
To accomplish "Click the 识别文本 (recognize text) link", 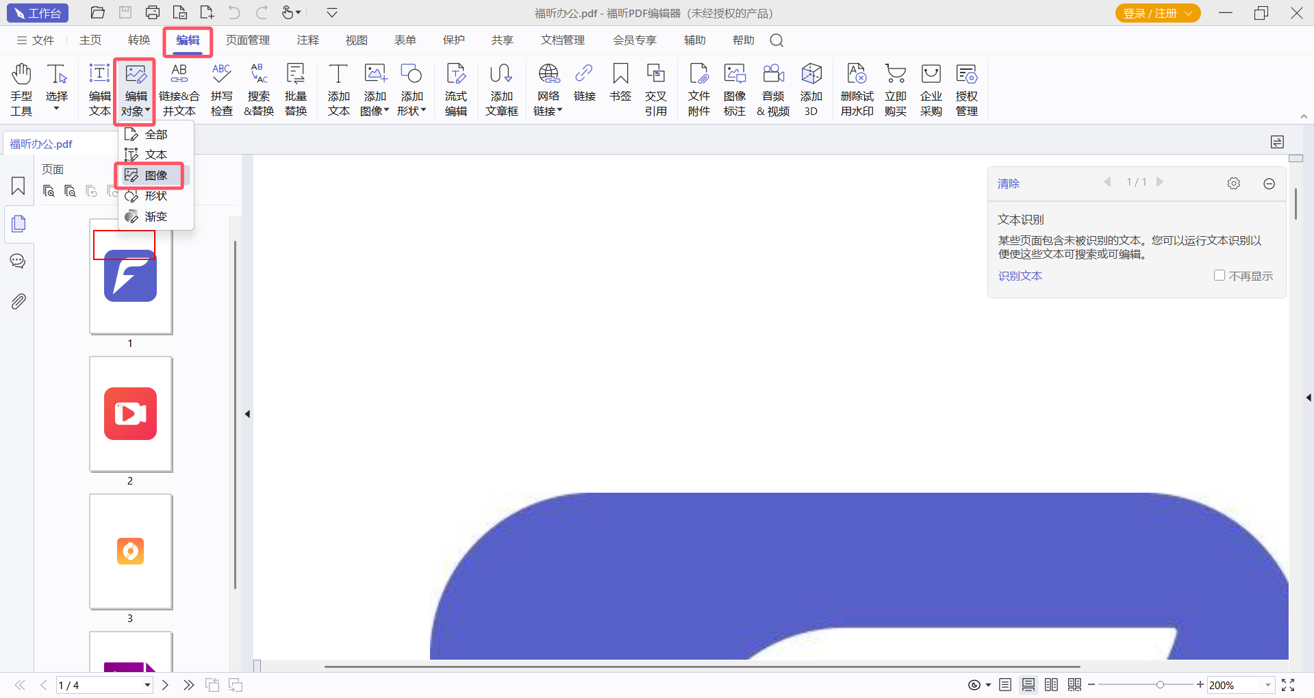I will (x=1020, y=276).
